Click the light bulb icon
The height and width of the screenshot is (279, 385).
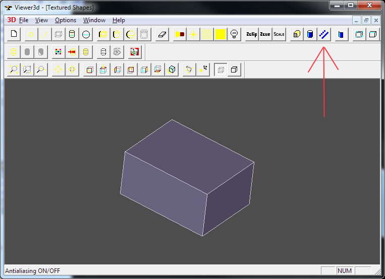tap(234, 34)
